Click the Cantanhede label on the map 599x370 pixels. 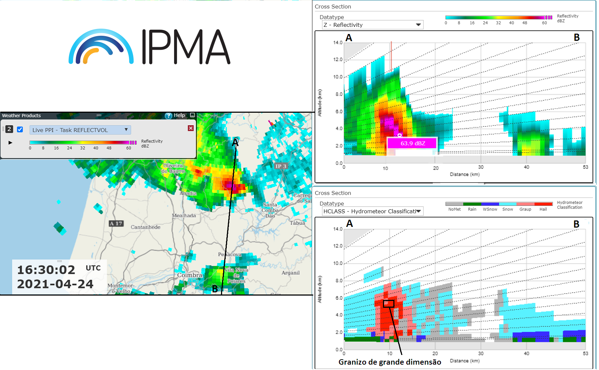(145, 227)
